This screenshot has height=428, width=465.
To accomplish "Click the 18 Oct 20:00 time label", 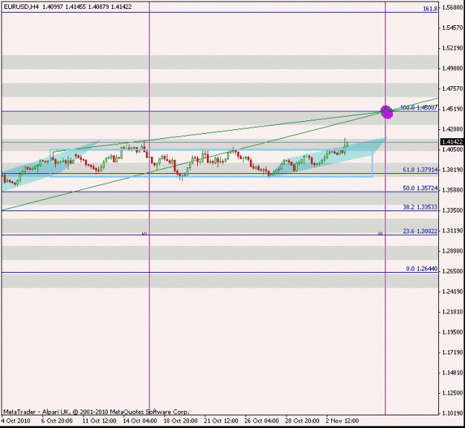I will click(x=180, y=421).
